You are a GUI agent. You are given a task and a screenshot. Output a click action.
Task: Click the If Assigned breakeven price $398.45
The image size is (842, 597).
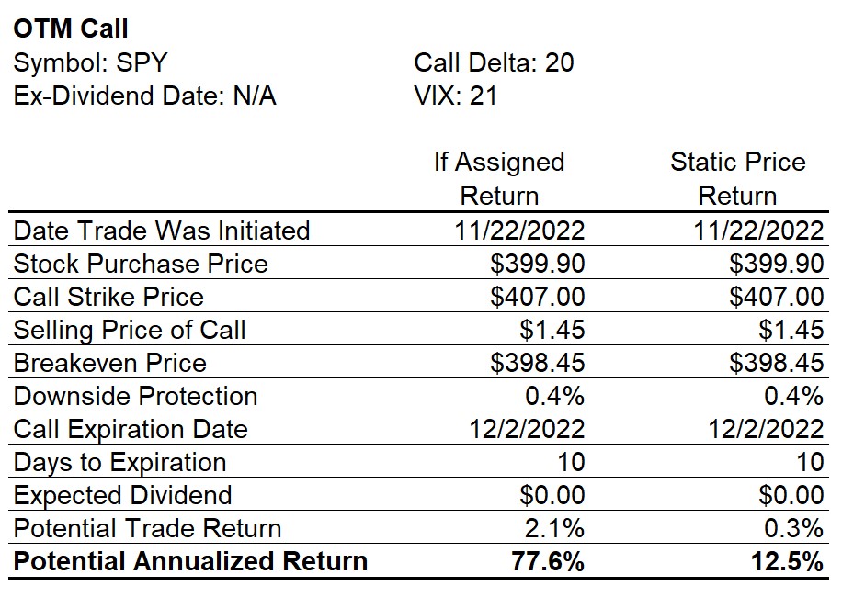point(537,363)
